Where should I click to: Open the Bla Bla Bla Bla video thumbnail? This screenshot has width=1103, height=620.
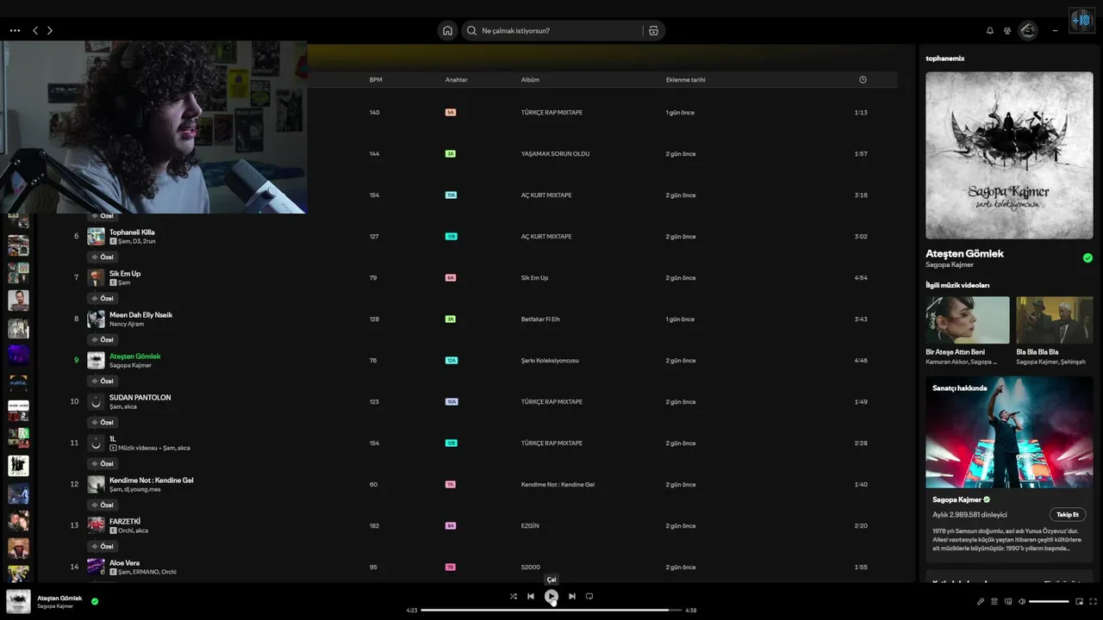pos(1055,320)
